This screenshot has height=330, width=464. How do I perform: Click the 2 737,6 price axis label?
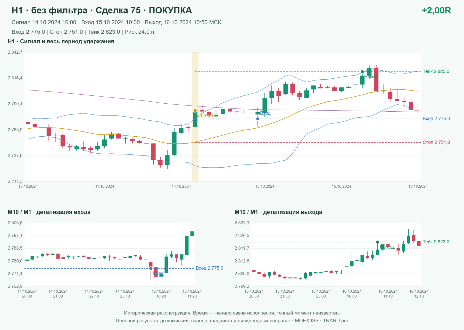pos(15,155)
